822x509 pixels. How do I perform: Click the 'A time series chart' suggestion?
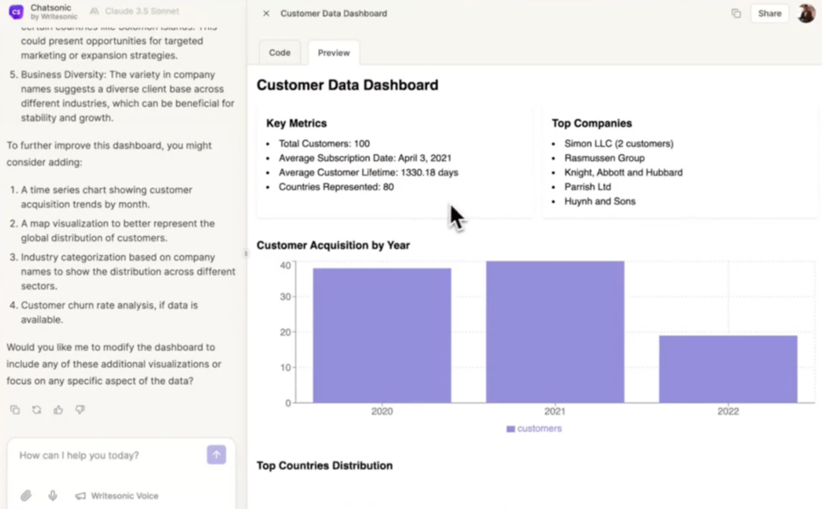point(107,197)
